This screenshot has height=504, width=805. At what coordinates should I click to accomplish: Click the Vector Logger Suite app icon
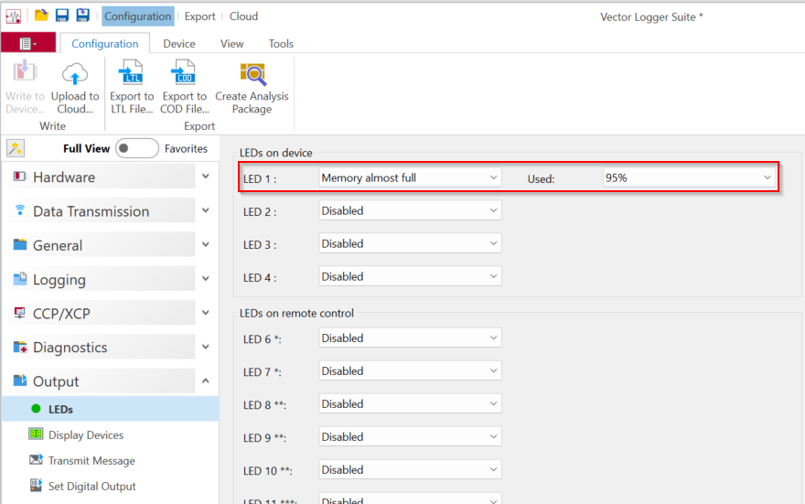click(14, 16)
